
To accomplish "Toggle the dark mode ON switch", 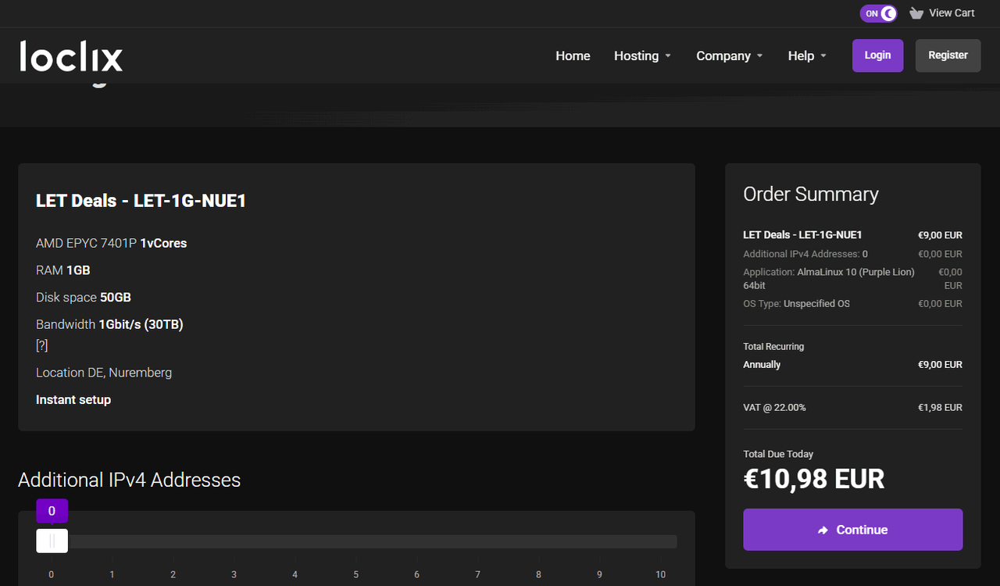I will (878, 13).
